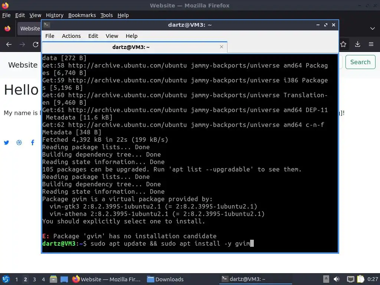Click the network connection tray icon
Image resolution: width=380 pixels, height=285 pixels.
tap(350, 279)
